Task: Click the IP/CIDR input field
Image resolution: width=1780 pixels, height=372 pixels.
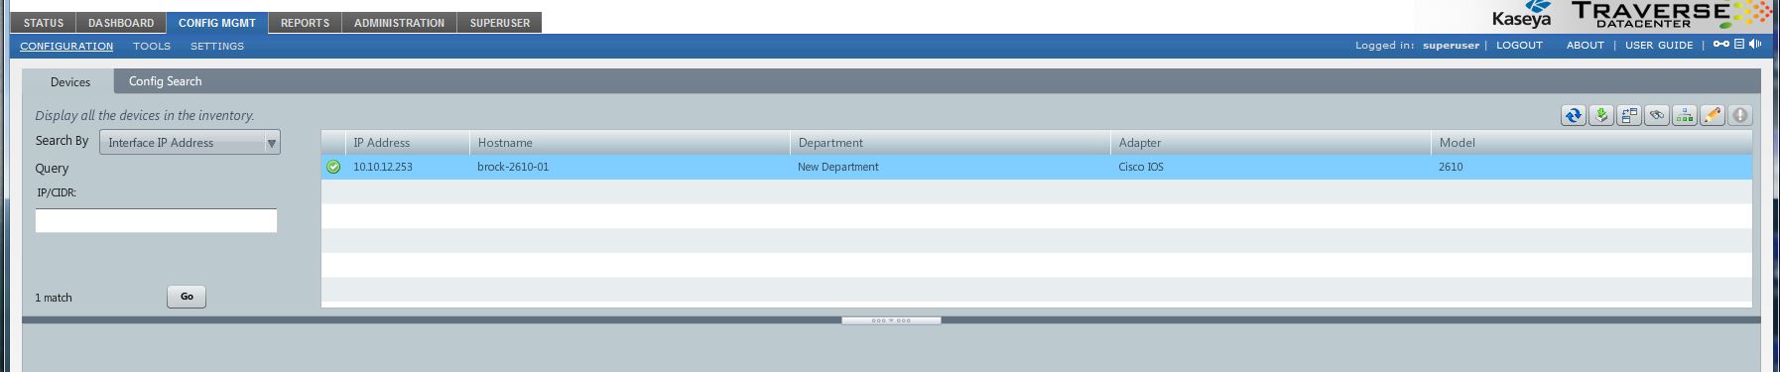Action: click(156, 220)
